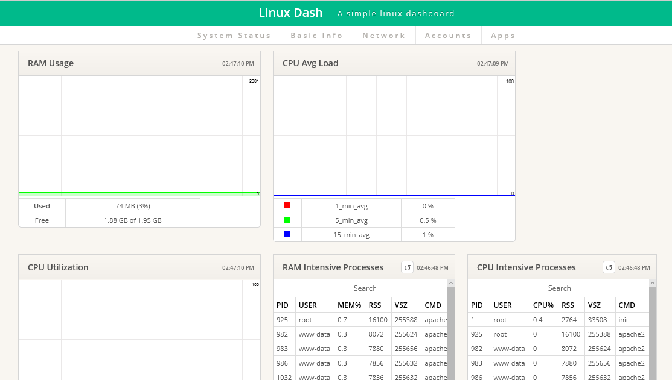Click the Search field in RAM Intensive Processes
The height and width of the screenshot is (380, 672).
(x=365, y=288)
